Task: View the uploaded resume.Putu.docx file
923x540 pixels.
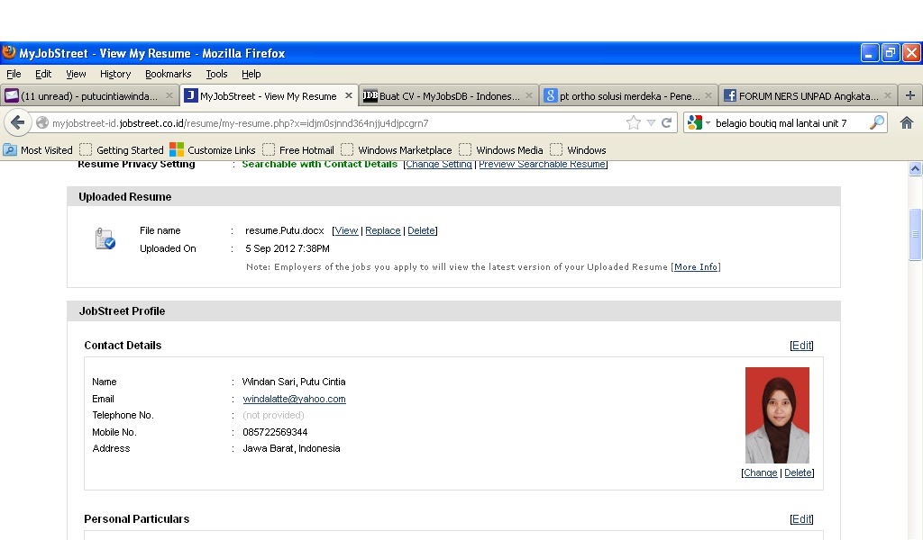Action: click(x=346, y=230)
